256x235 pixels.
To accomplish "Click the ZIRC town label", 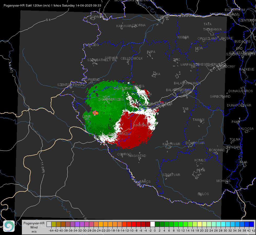I will (177, 60).
